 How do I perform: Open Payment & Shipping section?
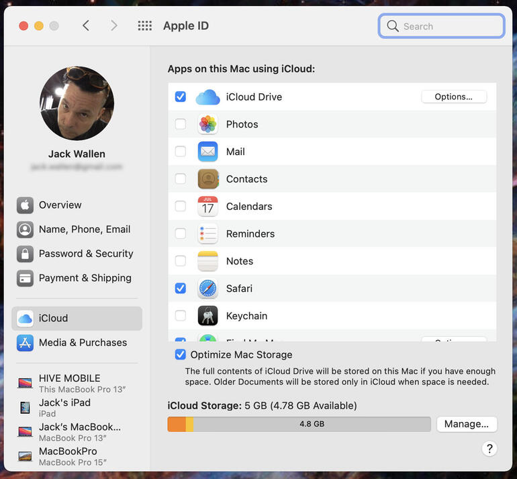click(x=77, y=278)
